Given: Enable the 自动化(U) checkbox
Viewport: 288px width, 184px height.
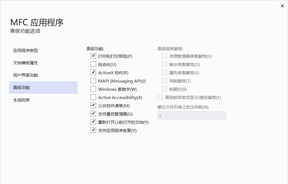Looking at the screenshot, I should click(x=93, y=64).
